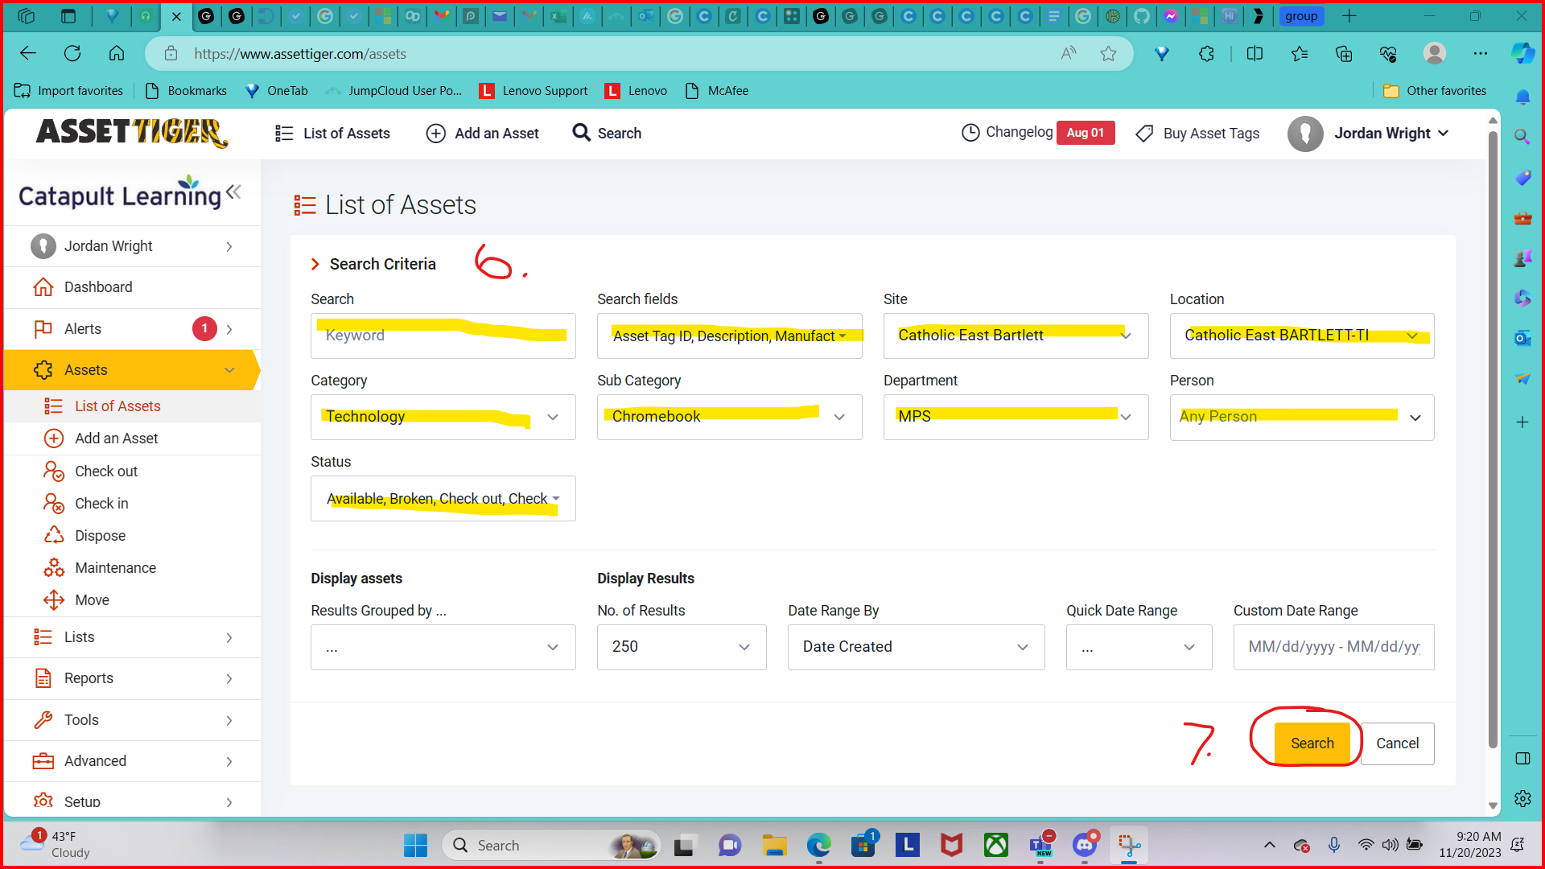Open the Location dropdown
The height and width of the screenshot is (869, 1545).
click(x=1302, y=336)
